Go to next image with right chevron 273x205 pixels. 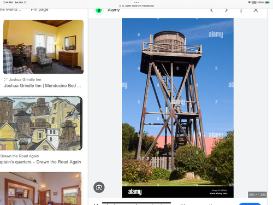[x=226, y=10]
